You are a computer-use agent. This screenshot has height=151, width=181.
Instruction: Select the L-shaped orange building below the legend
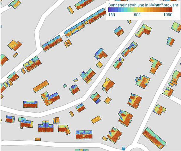pyautogui.click(x=144, y=30)
